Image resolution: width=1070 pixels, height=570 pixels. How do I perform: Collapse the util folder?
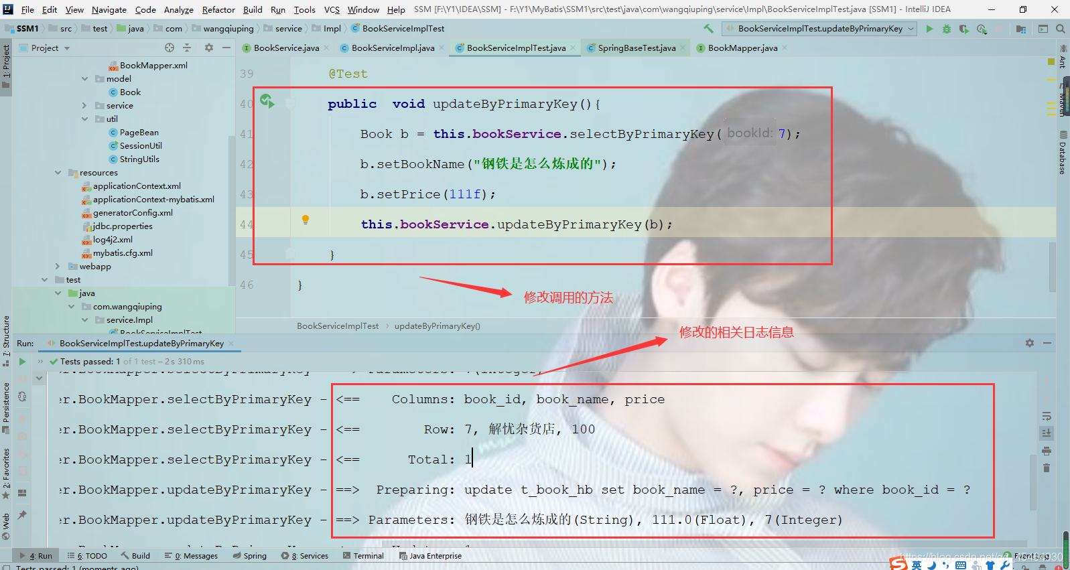(x=84, y=119)
